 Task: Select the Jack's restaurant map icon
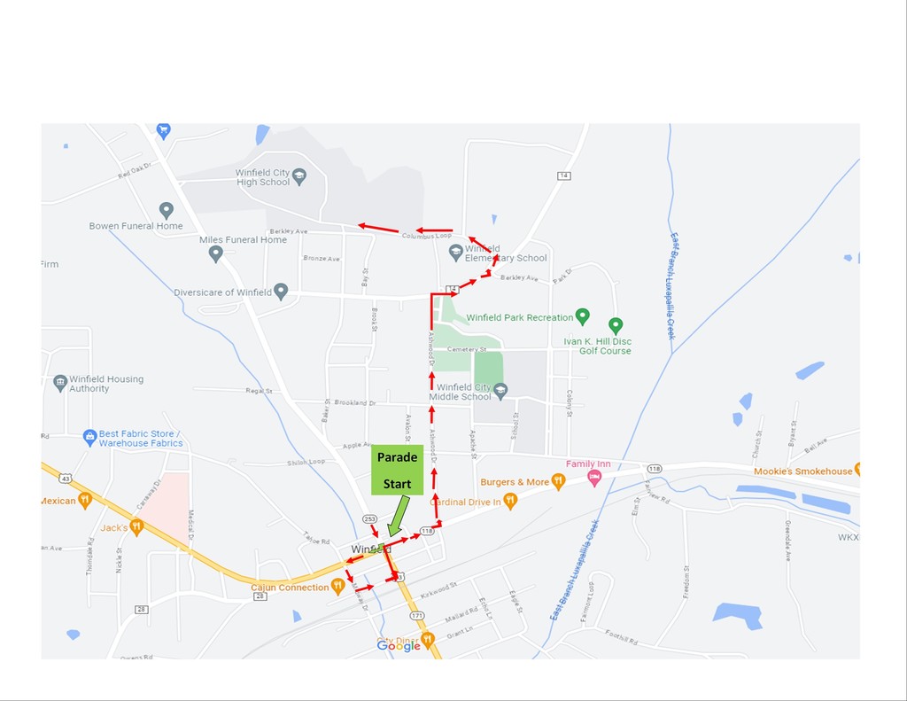(136, 526)
